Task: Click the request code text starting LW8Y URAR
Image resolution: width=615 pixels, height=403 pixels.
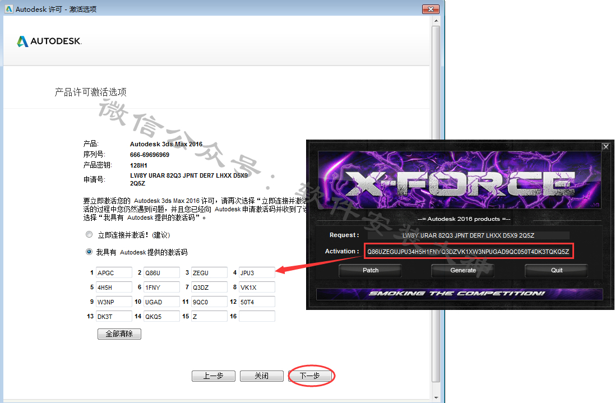Action: [189, 179]
